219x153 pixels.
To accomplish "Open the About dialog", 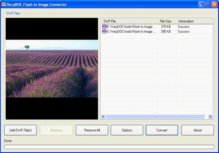I will pyautogui.click(x=198, y=130).
